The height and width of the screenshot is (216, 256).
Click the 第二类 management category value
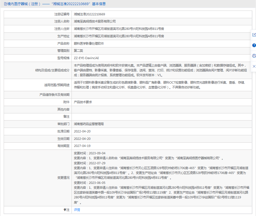click(x=78, y=51)
